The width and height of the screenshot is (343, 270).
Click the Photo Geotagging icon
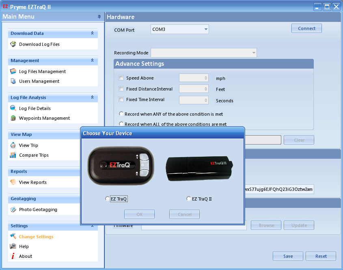[13, 210]
